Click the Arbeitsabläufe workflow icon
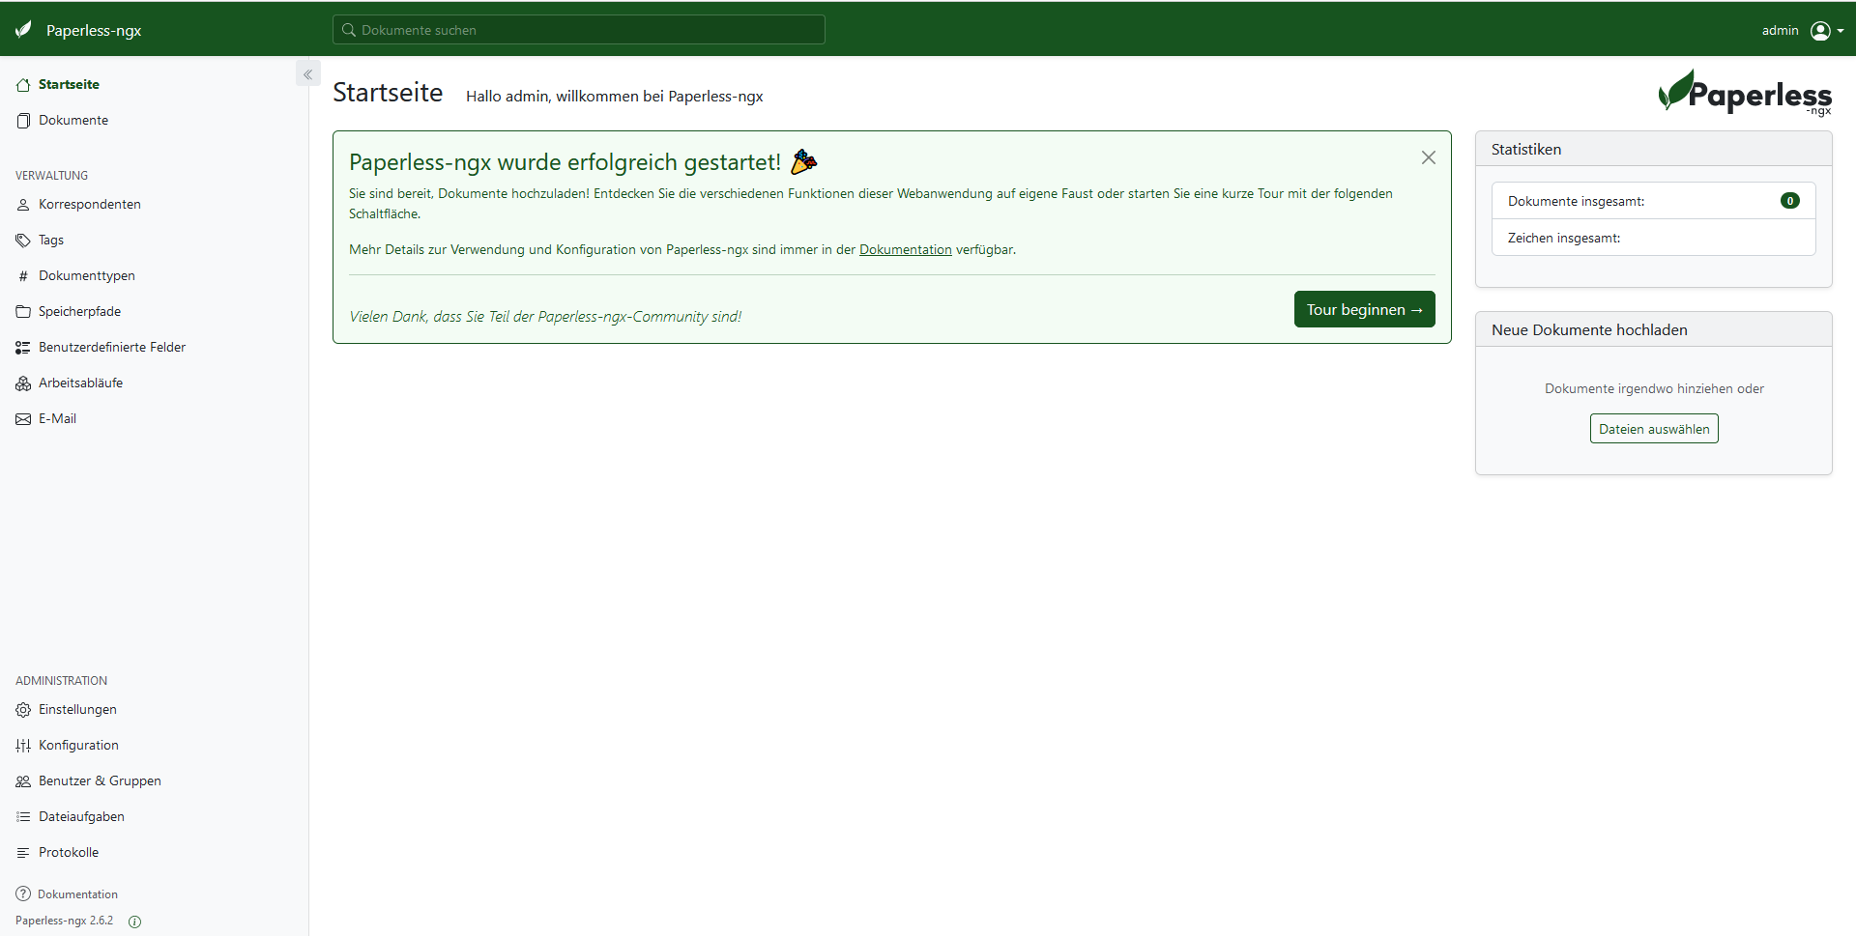 [23, 383]
